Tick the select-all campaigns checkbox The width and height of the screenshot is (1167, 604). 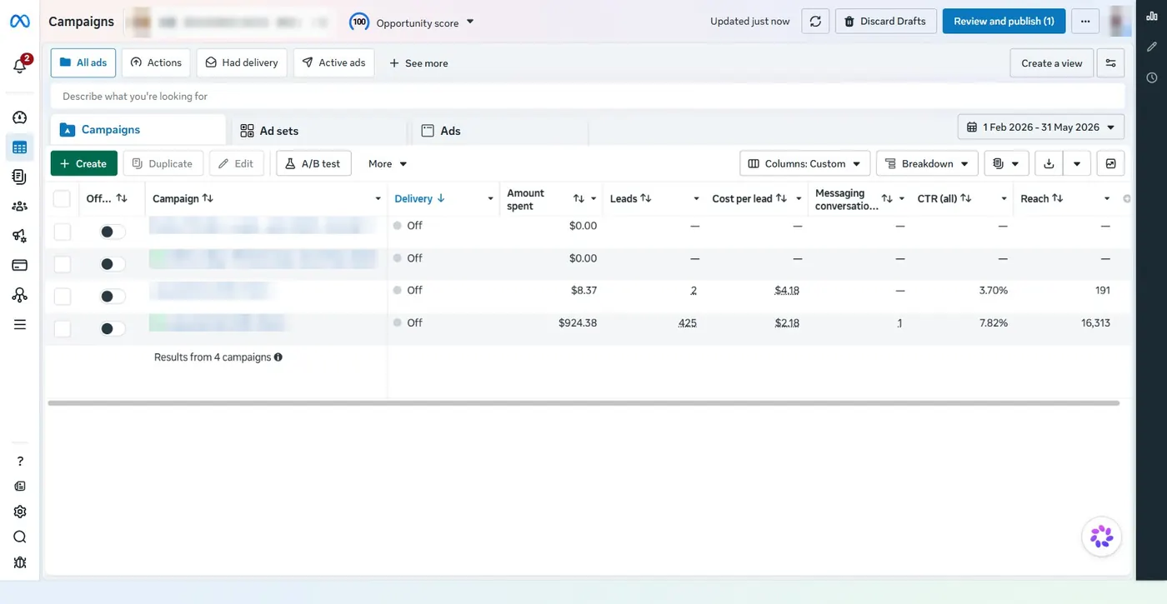[x=62, y=198]
